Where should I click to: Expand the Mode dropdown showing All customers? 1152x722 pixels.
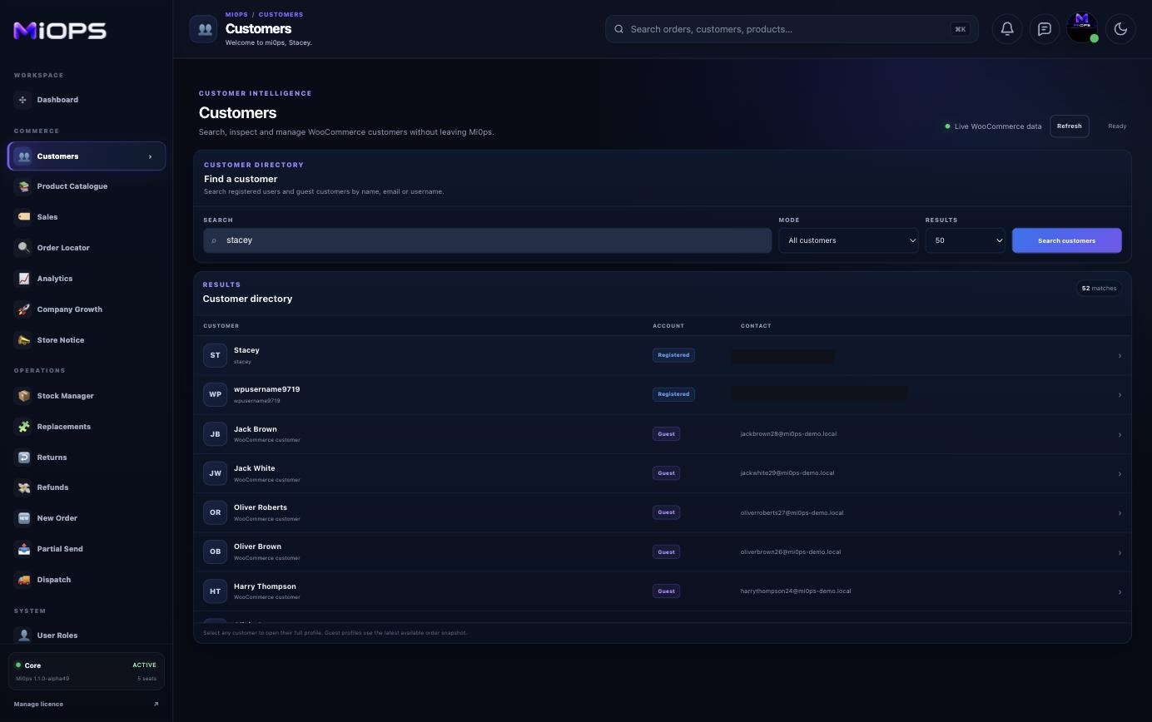tap(848, 240)
